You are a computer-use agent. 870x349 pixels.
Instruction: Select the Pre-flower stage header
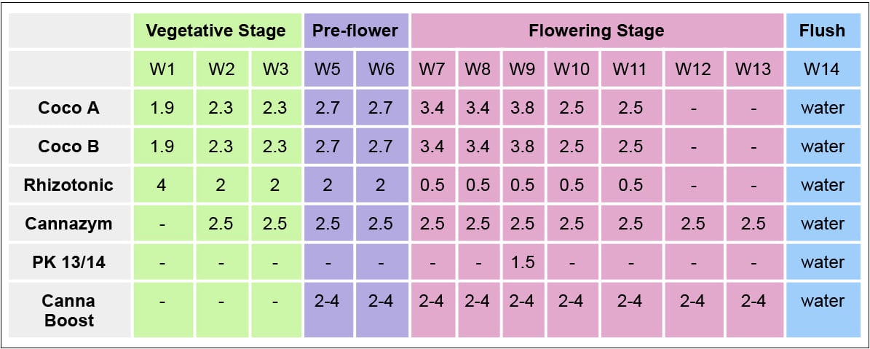coord(355,31)
